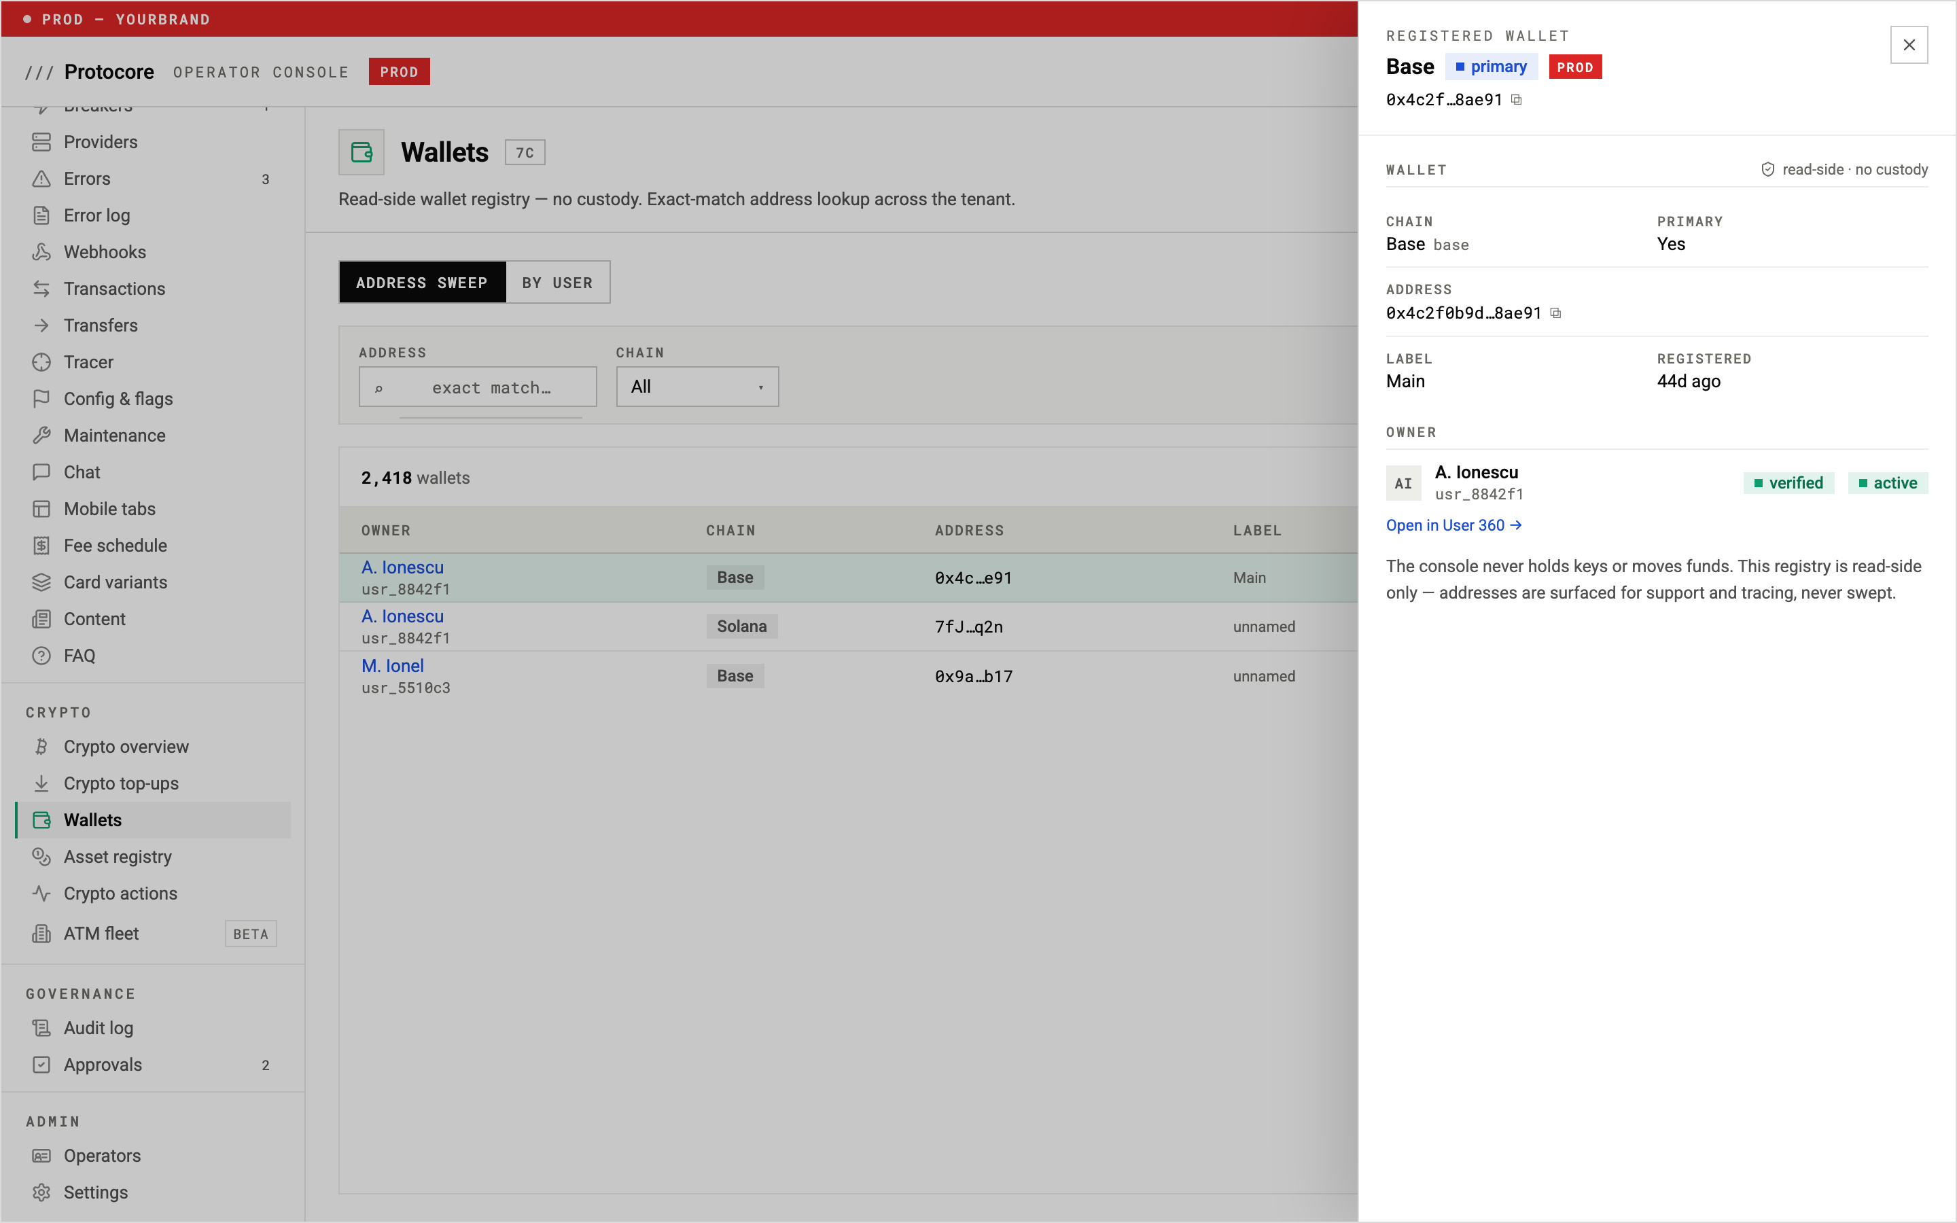Select address cell 7fJ…q2n
Screen dimensions: 1957x1223
968,627
